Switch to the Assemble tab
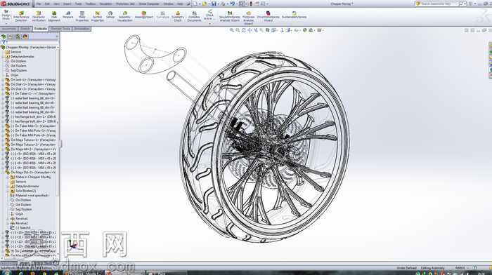The image size is (492, 275). point(8,29)
